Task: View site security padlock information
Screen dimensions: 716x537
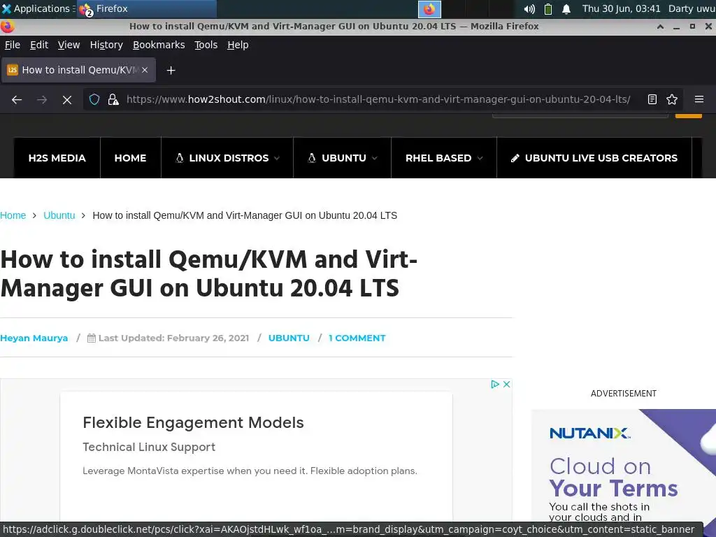Action: (113, 99)
